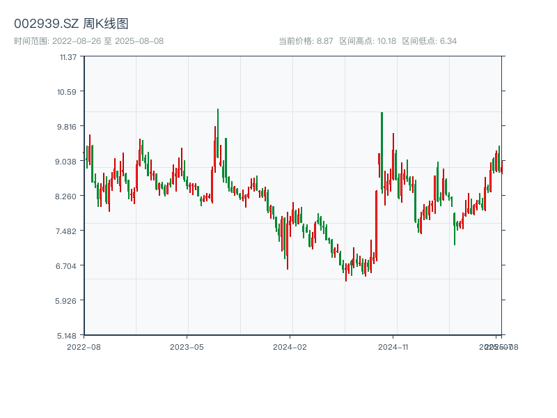Click the 10.59 y-axis price label
This screenshot has height=418, width=557.
point(68,92)
